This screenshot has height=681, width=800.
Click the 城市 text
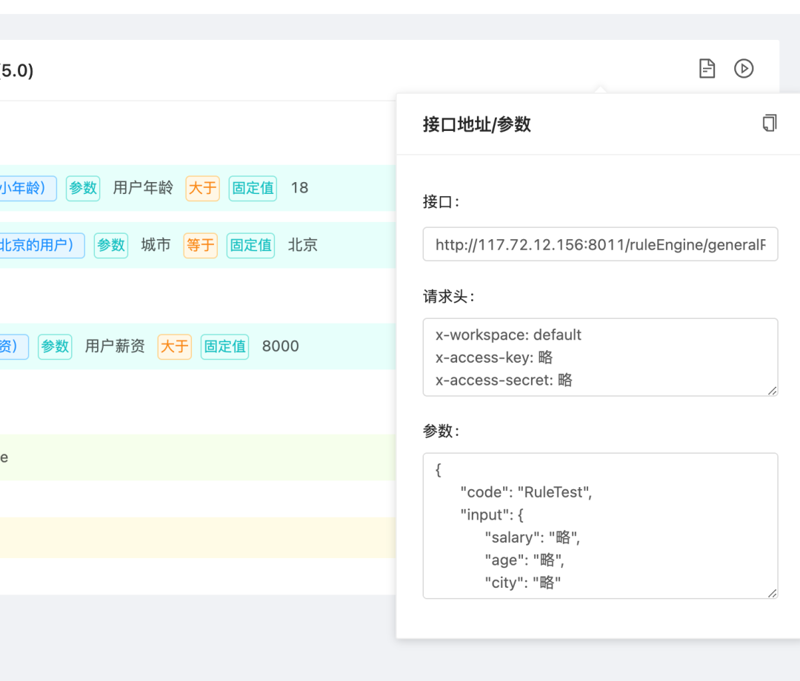point(156,245)
